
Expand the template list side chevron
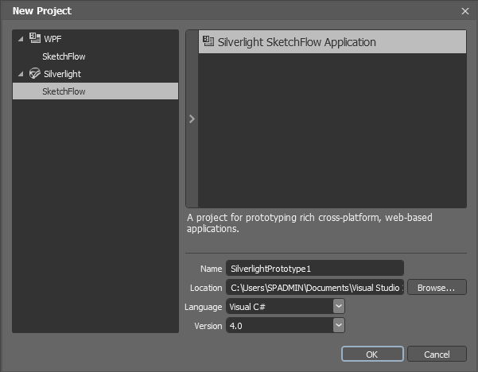click(x=192, y=118)
